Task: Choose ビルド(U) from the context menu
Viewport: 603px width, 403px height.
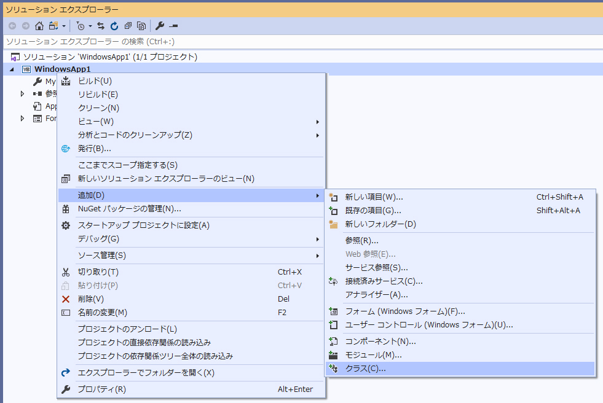Action: (192, 81)
